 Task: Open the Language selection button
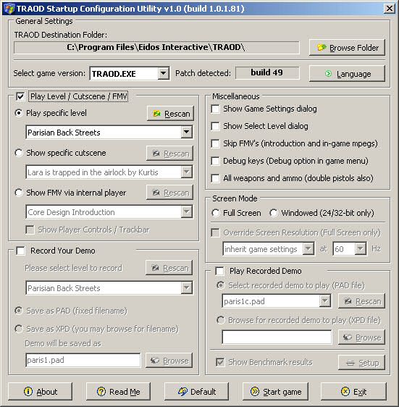tap(347, 74)
